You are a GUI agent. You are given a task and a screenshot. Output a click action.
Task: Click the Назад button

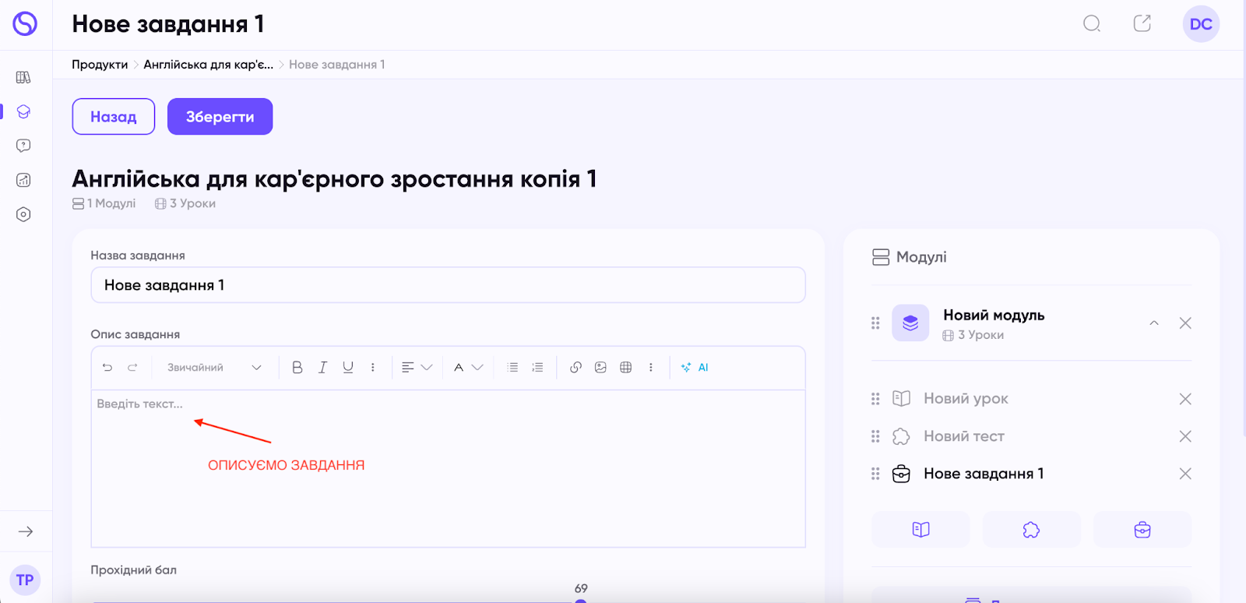point(114,117)
